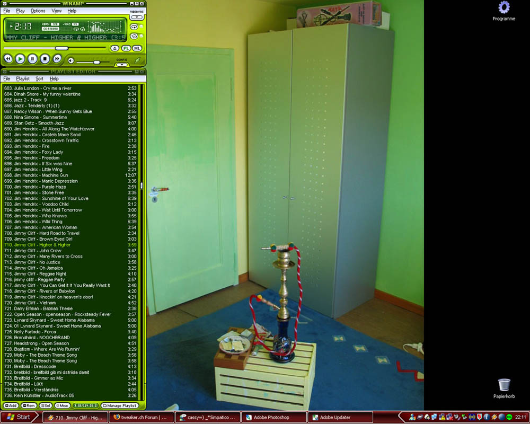Pause the current Winamp track
The width and height of the screenshot is (530, 424).
click(x=32, y=59)
